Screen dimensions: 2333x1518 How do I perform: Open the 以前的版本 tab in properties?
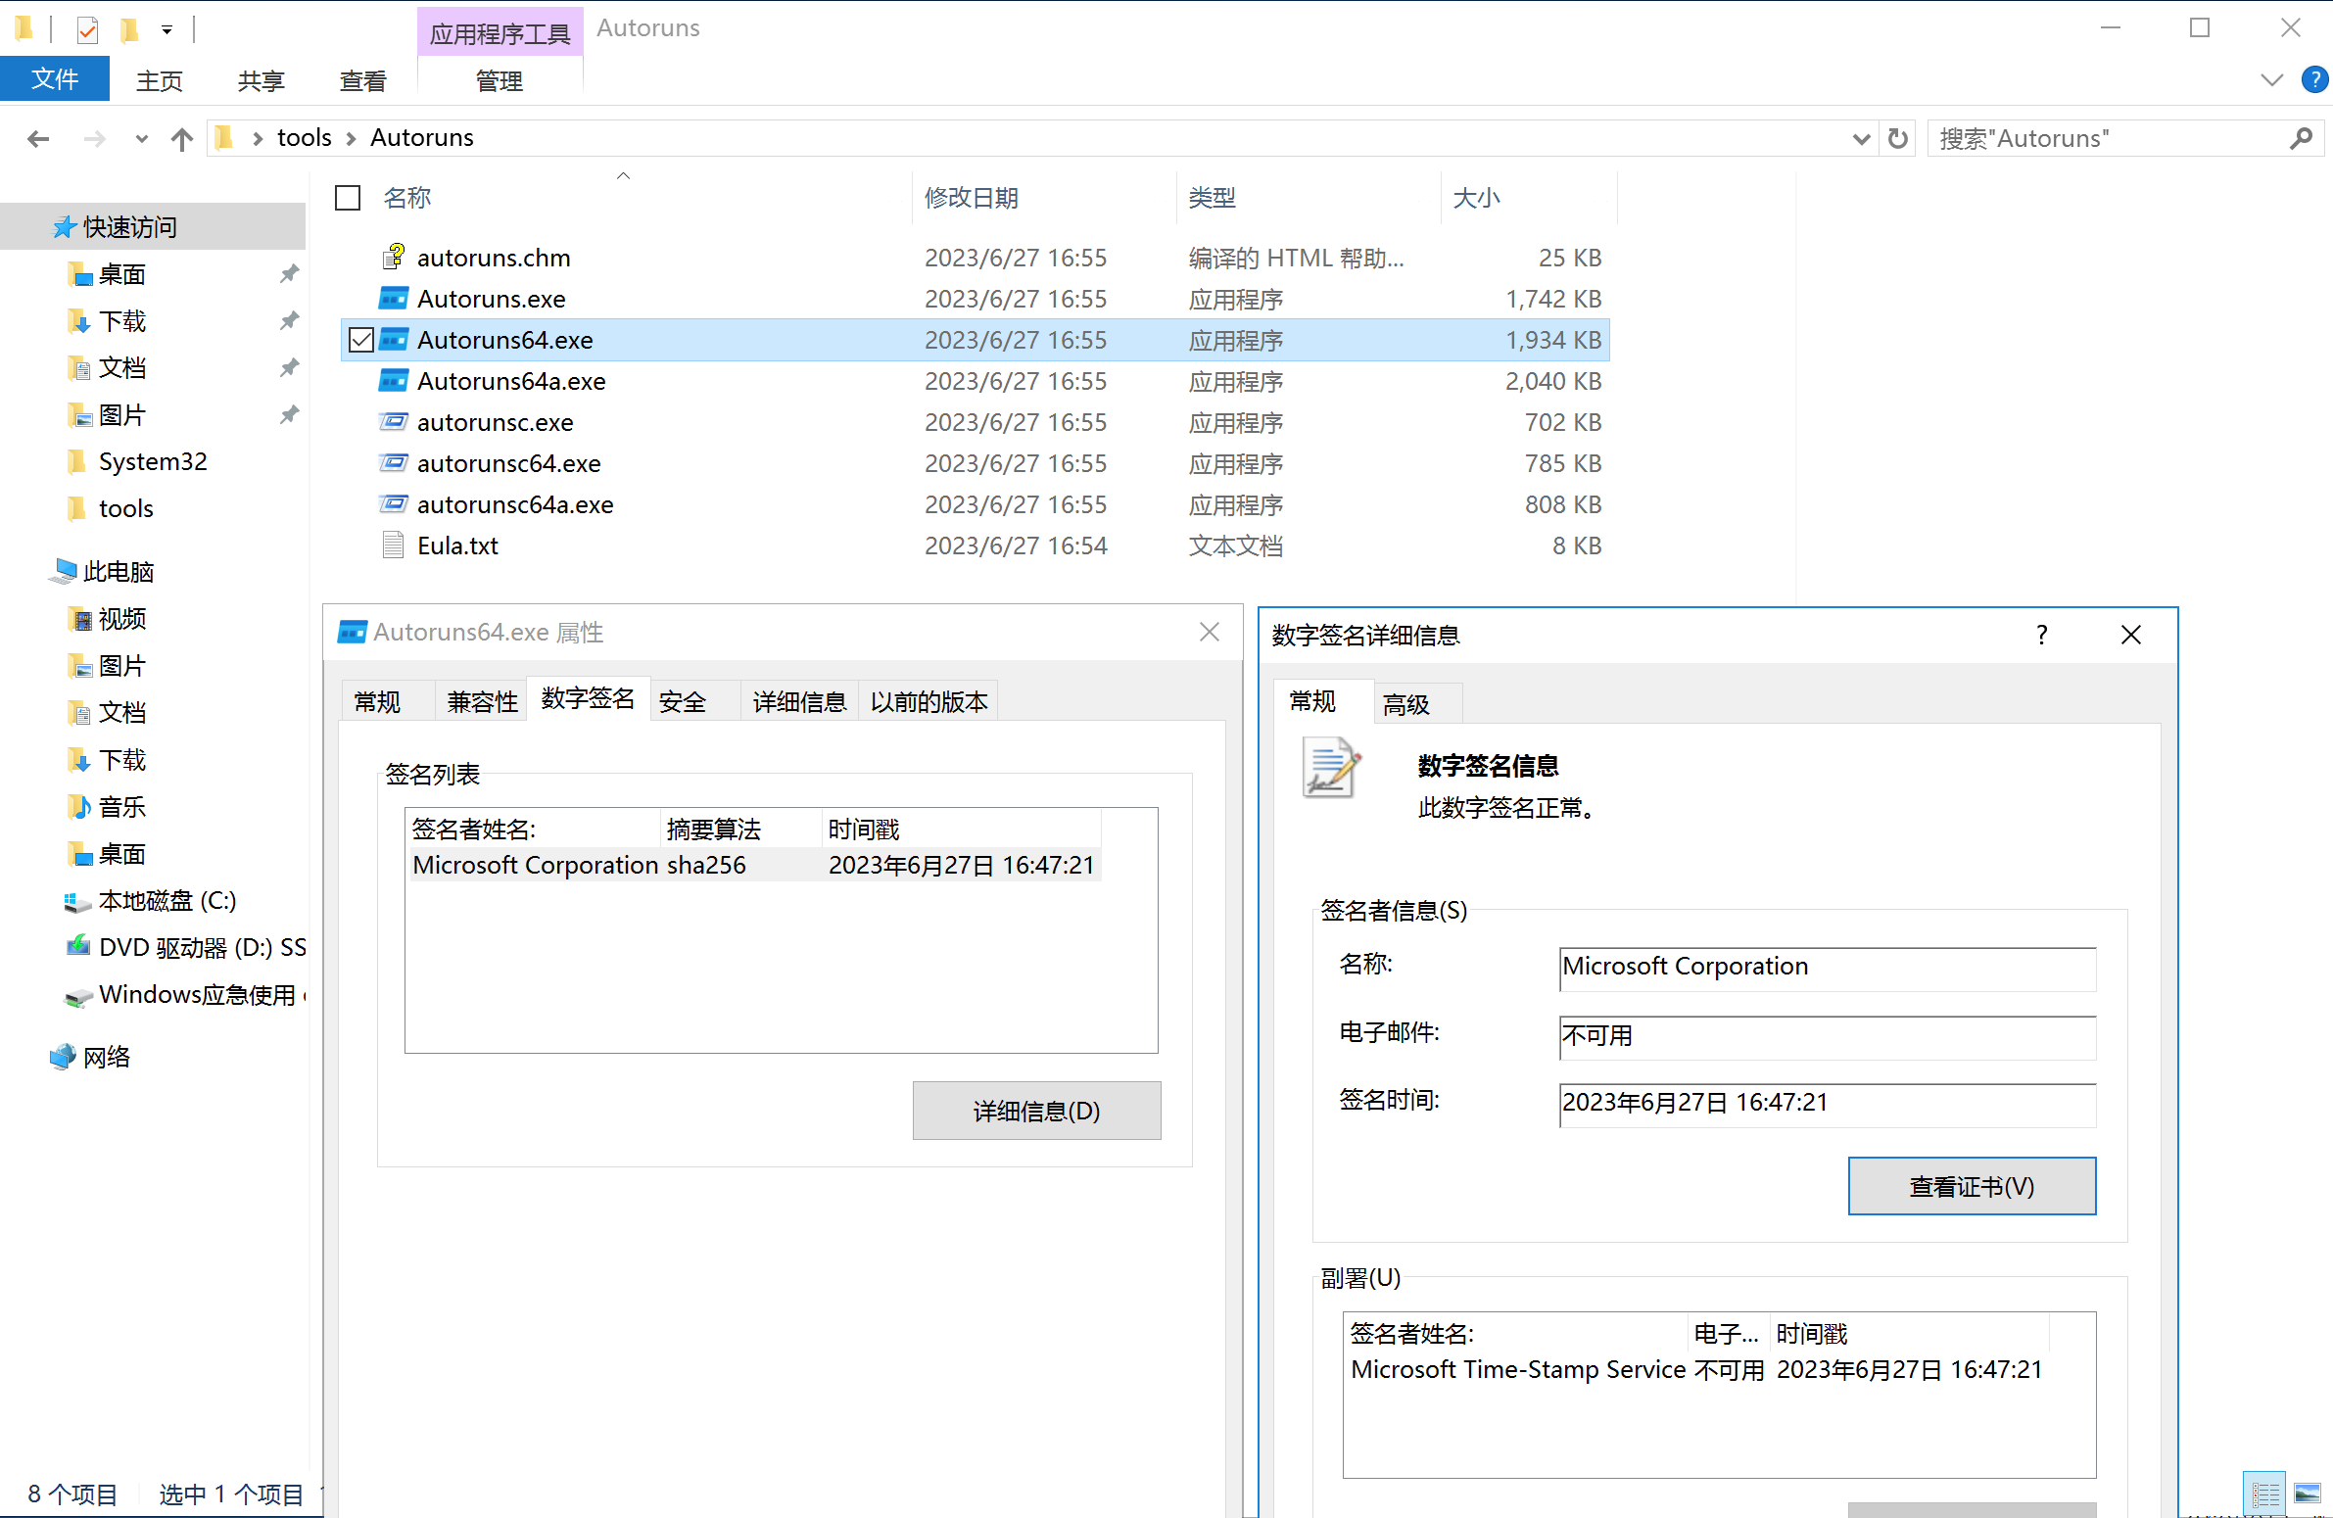coord(928,701)
